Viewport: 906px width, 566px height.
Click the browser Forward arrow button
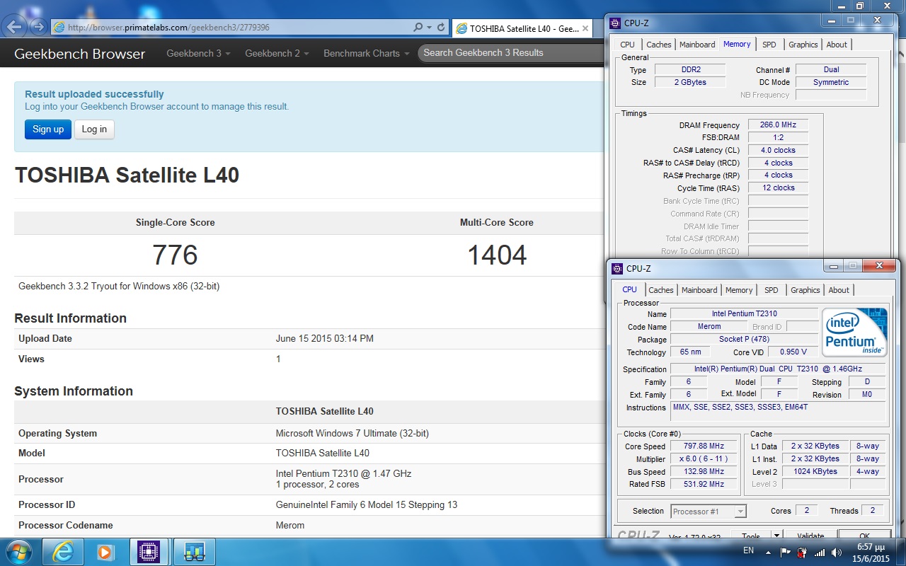tap(39, 28)
